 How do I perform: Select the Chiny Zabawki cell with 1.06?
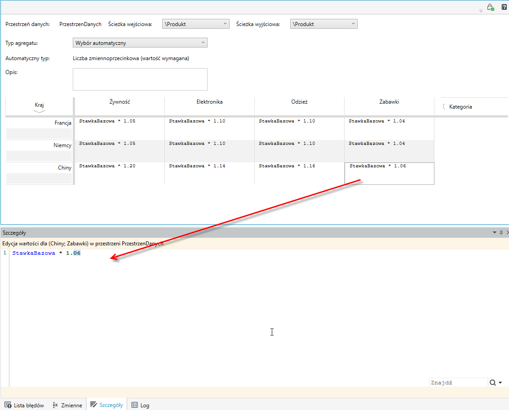click(x=389, y=174)
